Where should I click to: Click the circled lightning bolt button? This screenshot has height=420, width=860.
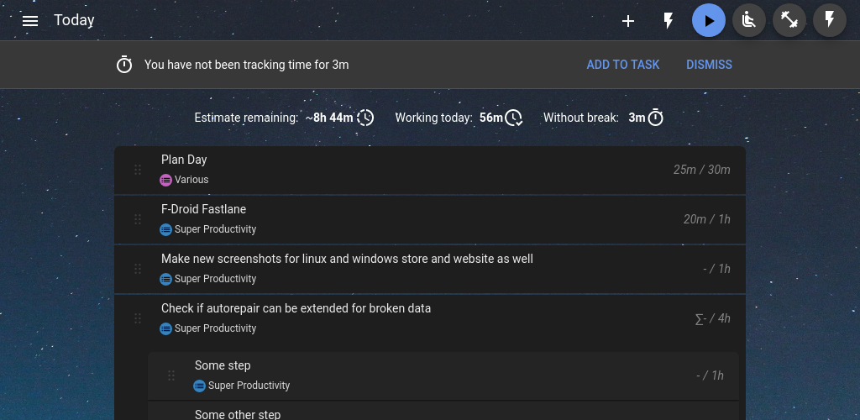pos(830,21)
